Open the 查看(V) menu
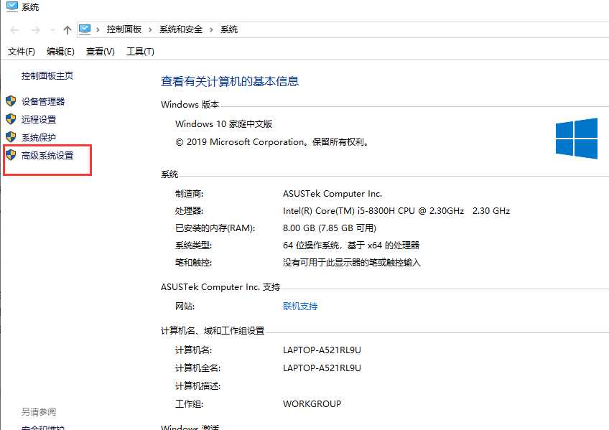Image resolution: width=609 pixels, height=430 pixels. pos(101,52)
